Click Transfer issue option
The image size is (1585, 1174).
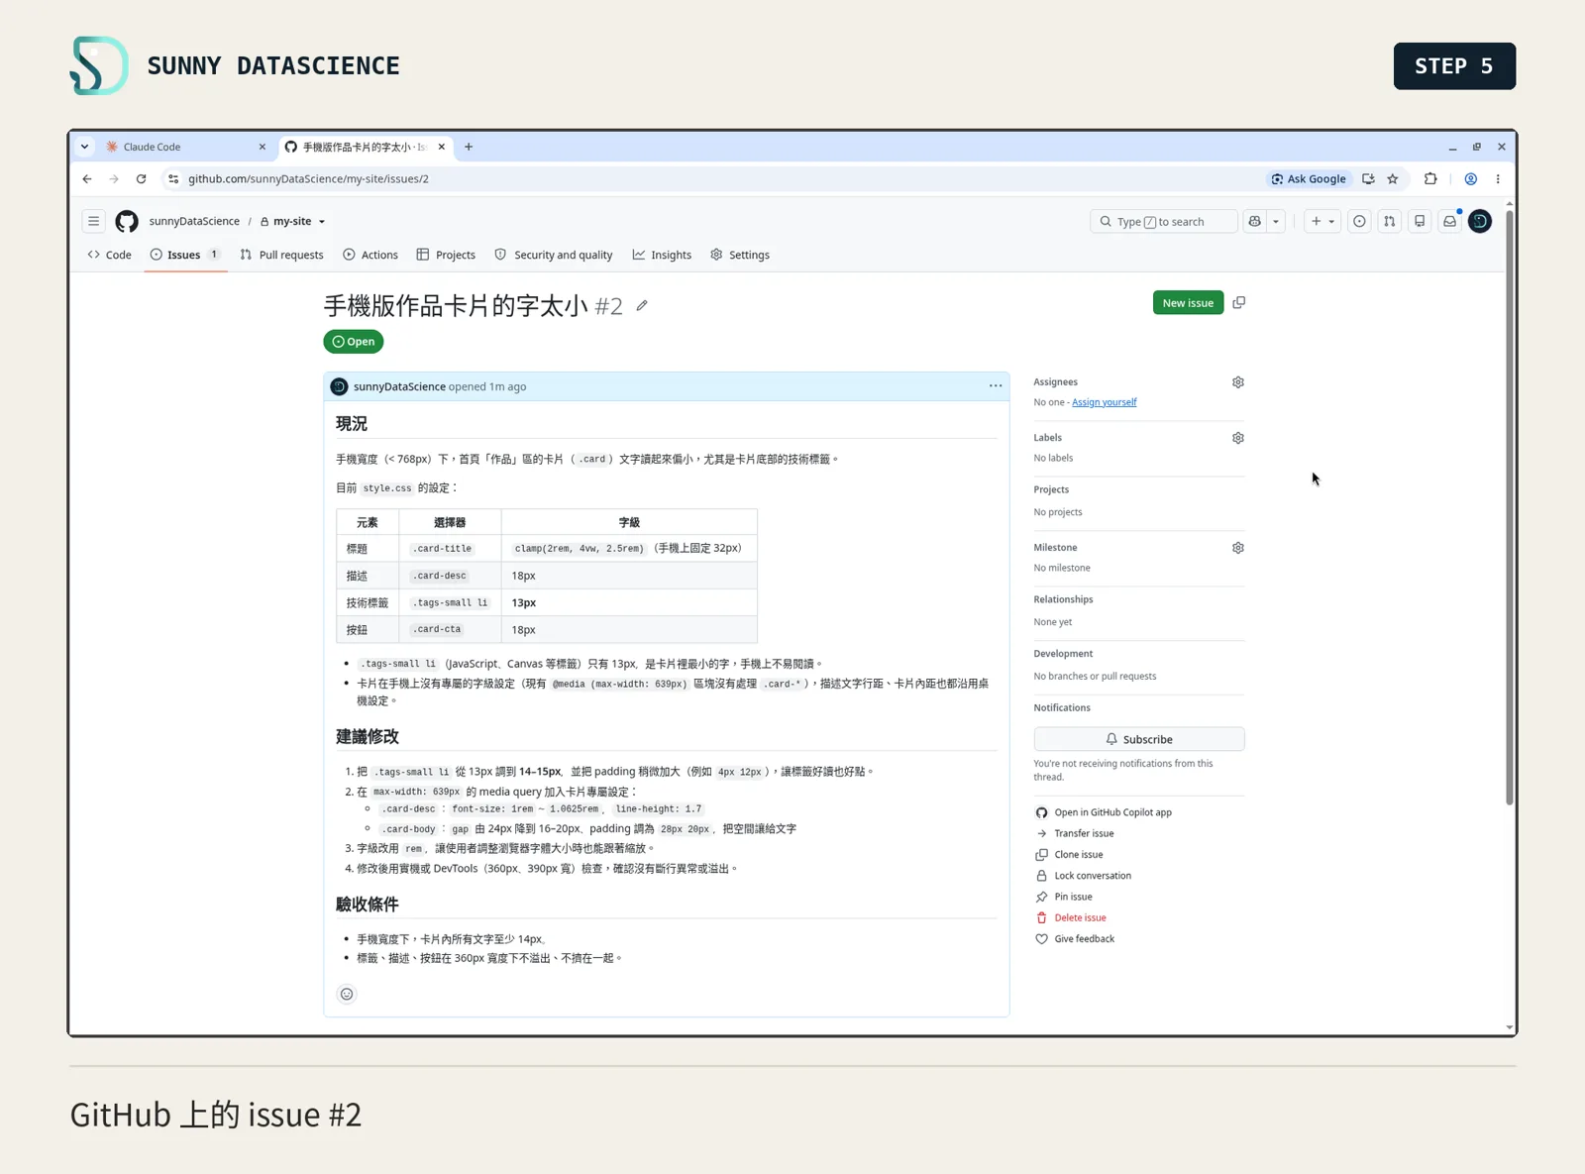[1075, 834]
